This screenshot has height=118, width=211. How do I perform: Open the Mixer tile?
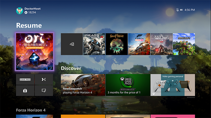(x=44, y=79)
